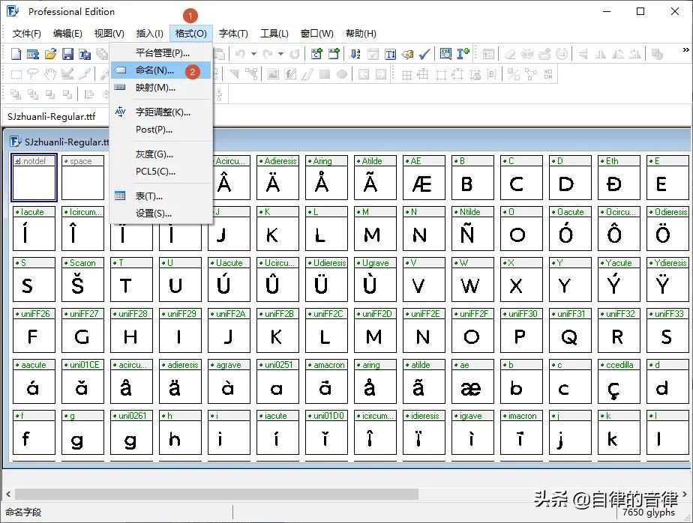
Task: Select the ccedilla glyph cell
Action: coord(616,387)
